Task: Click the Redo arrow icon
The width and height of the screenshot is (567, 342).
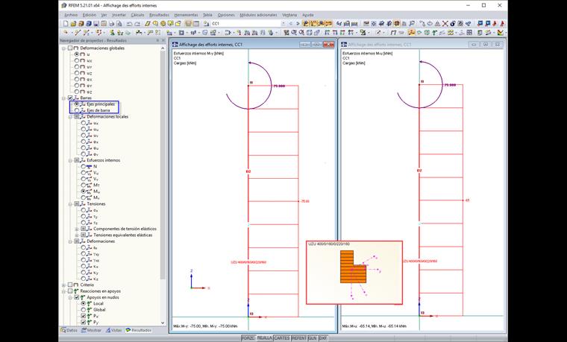Action: (x=137, y=24)
